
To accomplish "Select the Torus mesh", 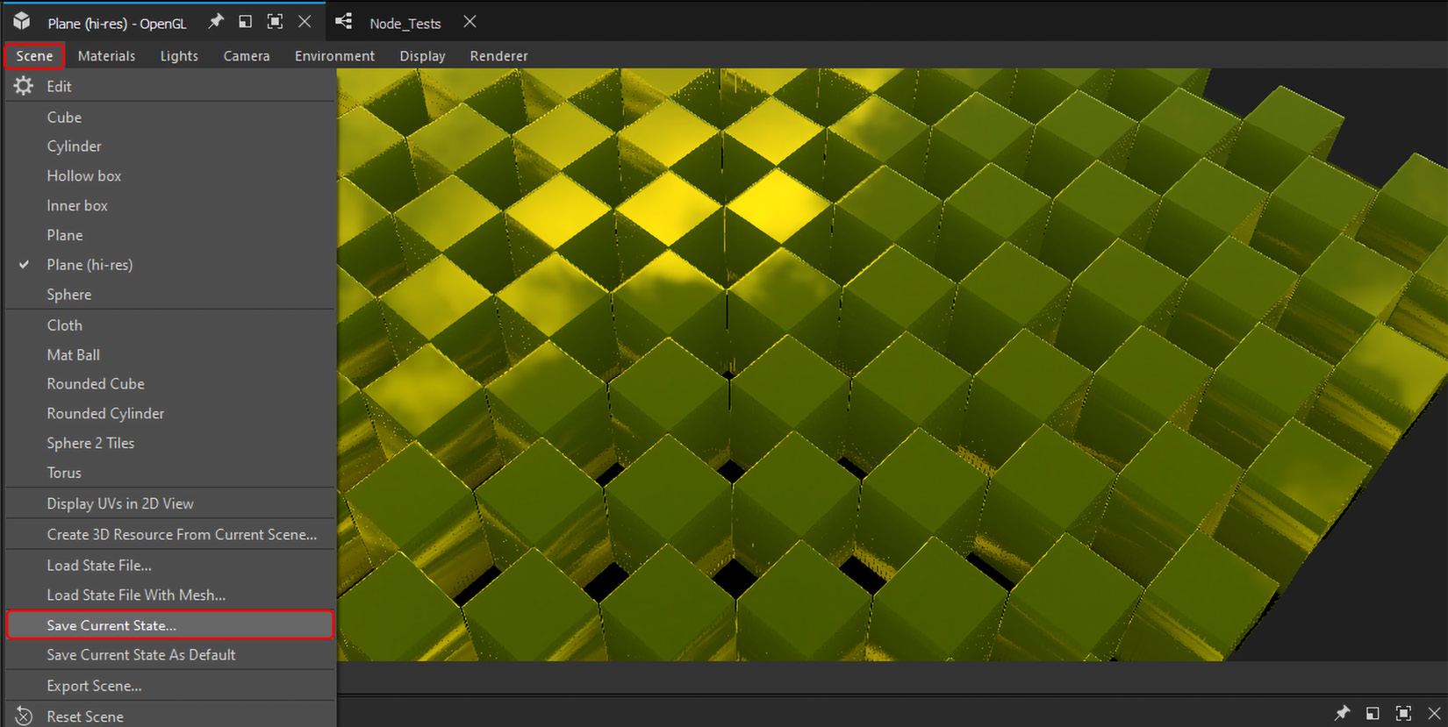I will pyautogui.click(x=171, y=473).
